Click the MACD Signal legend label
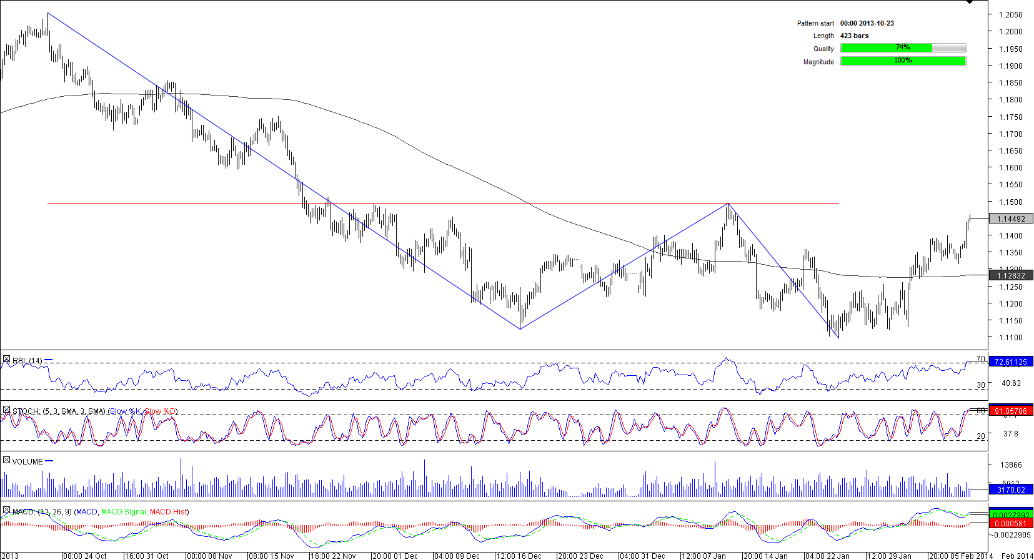1034x560 pixels. click(x=124, y=512)
